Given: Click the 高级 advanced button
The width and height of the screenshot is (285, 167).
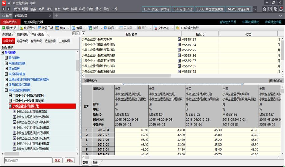Looking at the screenshot, I should coord(70,160).
